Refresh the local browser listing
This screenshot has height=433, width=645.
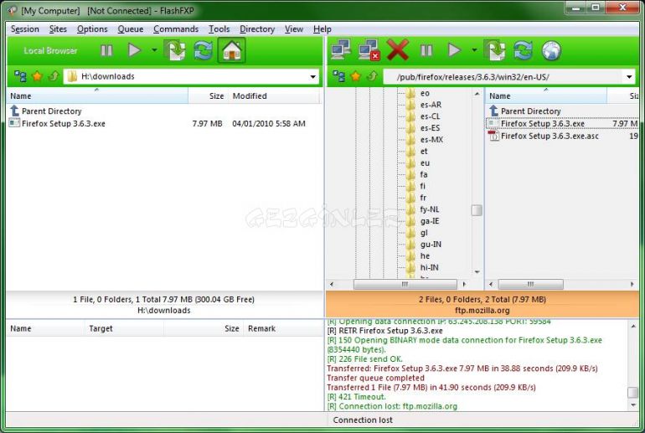[204, 50]
